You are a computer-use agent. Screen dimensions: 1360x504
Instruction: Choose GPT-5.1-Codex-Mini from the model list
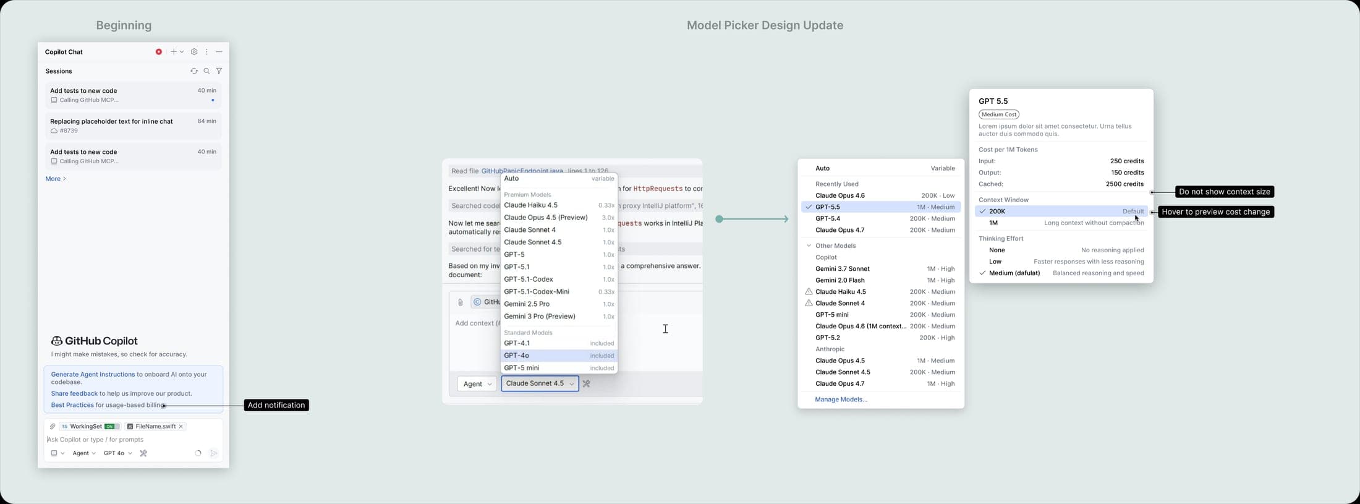[559, 292]
